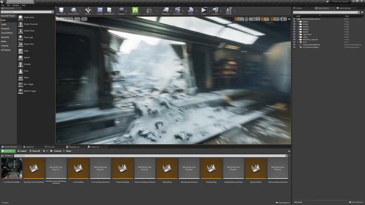This screenshot has height=205, width=365.
Task: Select the Cube shape icon
Action: point(21,51)
